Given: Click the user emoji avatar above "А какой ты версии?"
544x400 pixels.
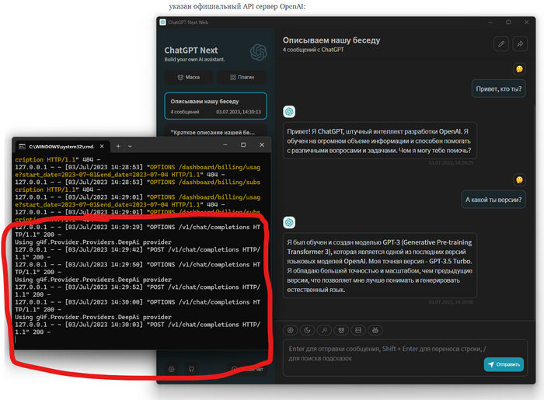Looking at the screenshot, I should tap(519, 180).
